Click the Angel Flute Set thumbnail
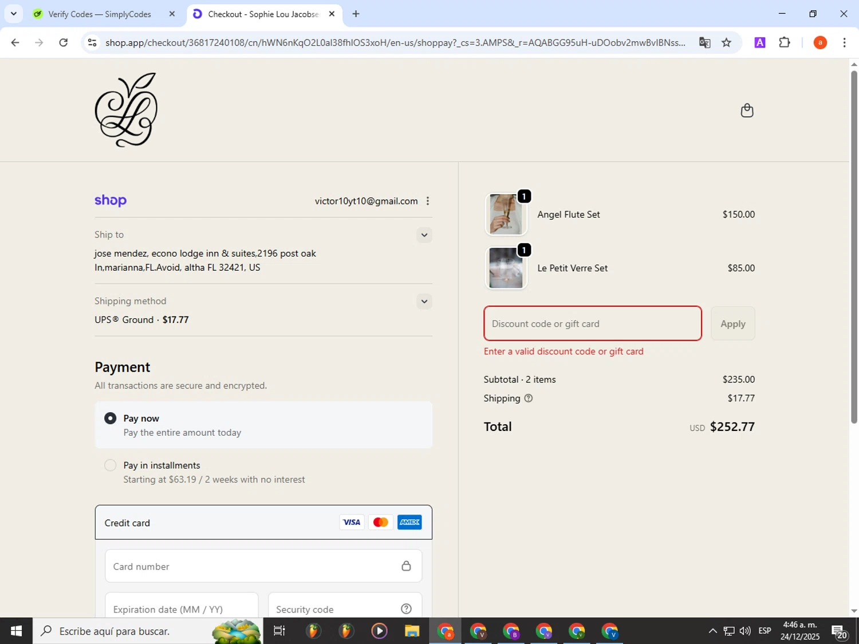The height and width of the screenshot is (644, 859). (x=506, y=214)
